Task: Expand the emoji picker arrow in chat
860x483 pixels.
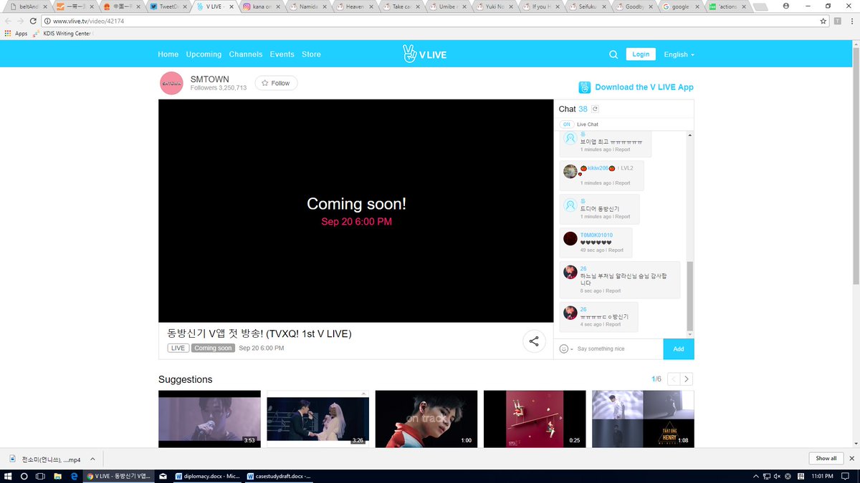Action: (x=572, y=349)
